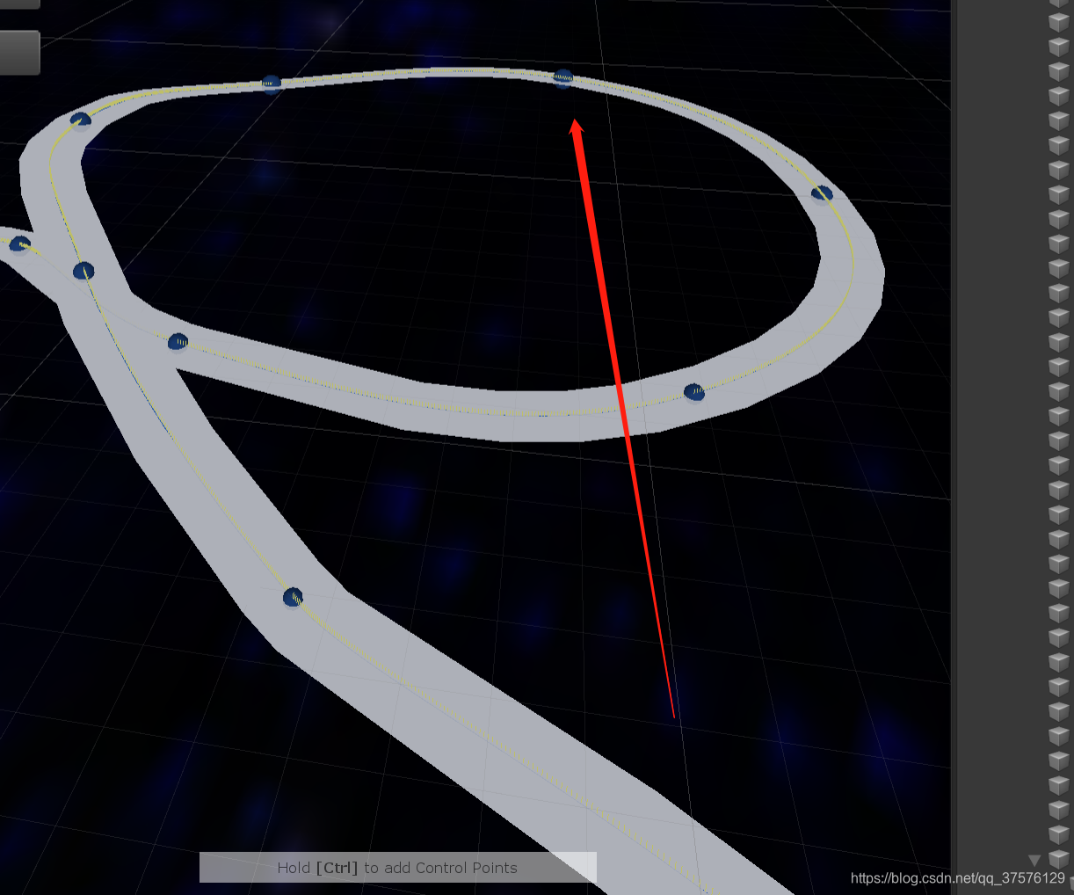Screen dimensions: 1074x895
Task: Select the control point on the loop's right edge
Action: [x=821, y=191]
